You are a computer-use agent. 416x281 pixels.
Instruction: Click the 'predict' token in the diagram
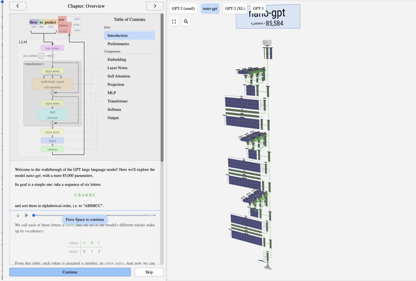tap(50, 22)
